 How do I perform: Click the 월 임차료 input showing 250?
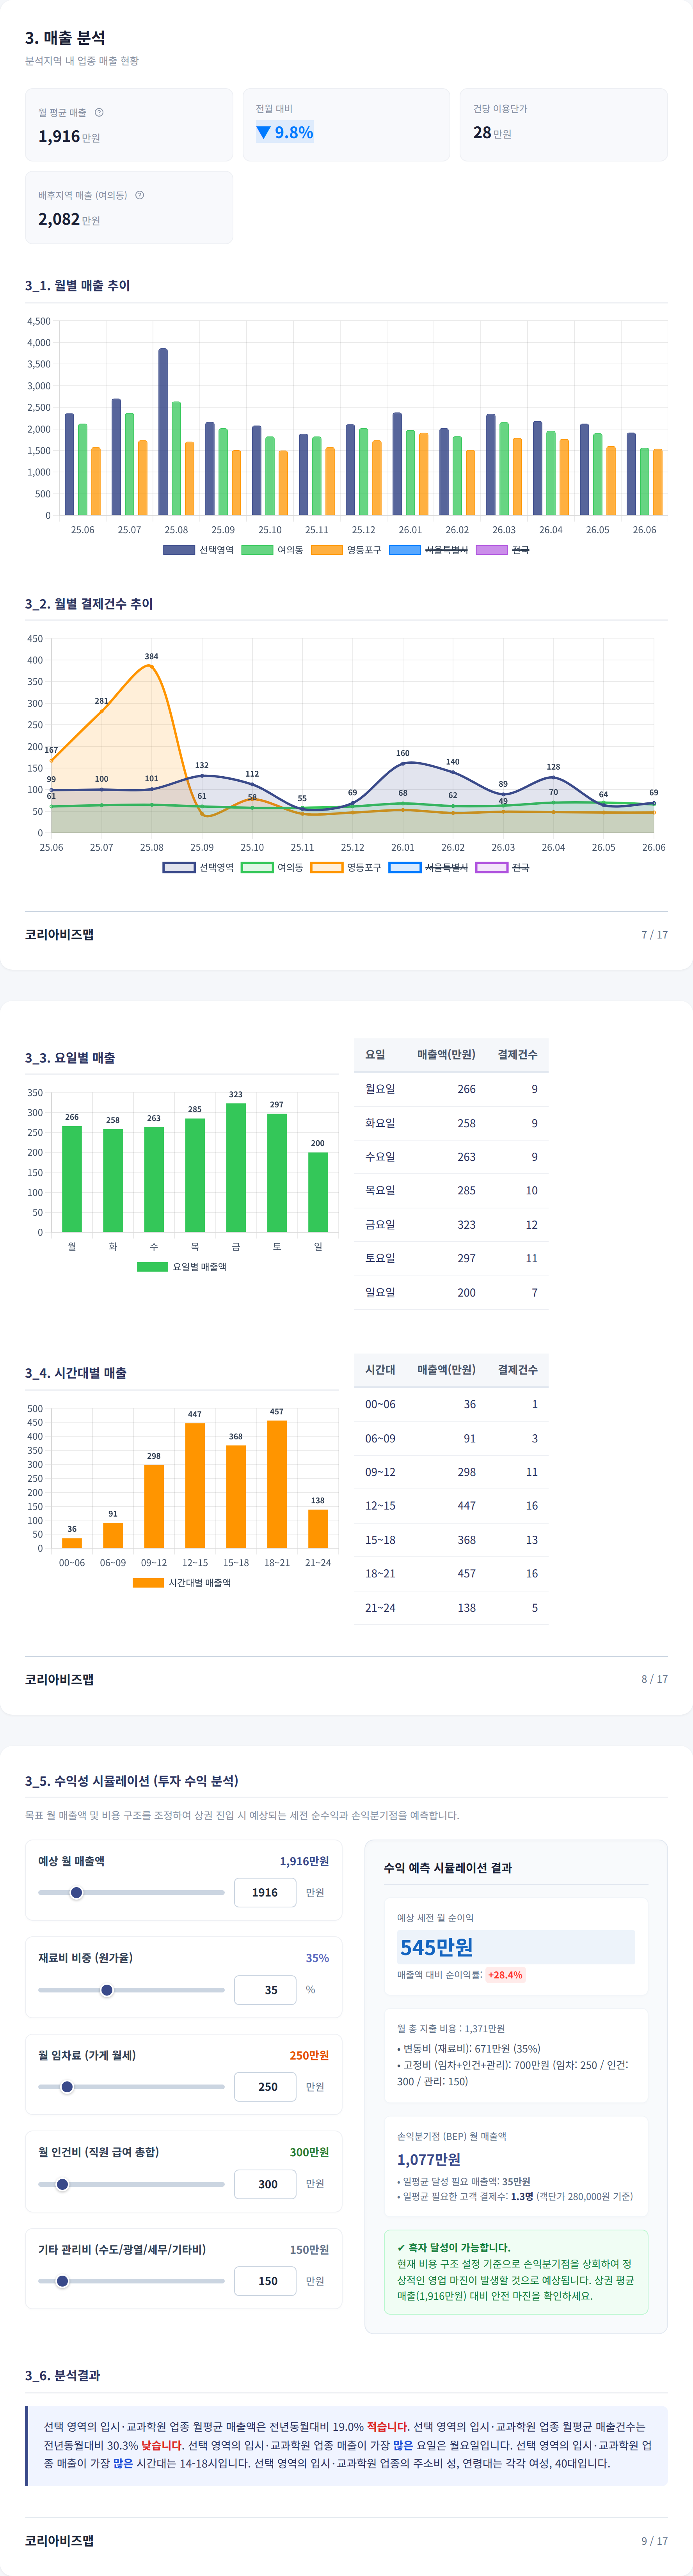click(x=265, y=2087)
